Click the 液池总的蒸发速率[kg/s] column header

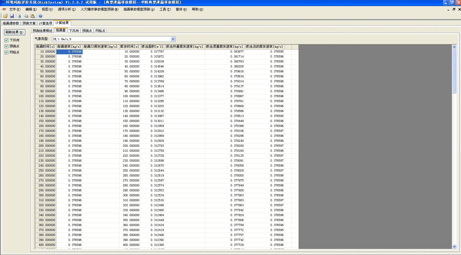(264, 47)
